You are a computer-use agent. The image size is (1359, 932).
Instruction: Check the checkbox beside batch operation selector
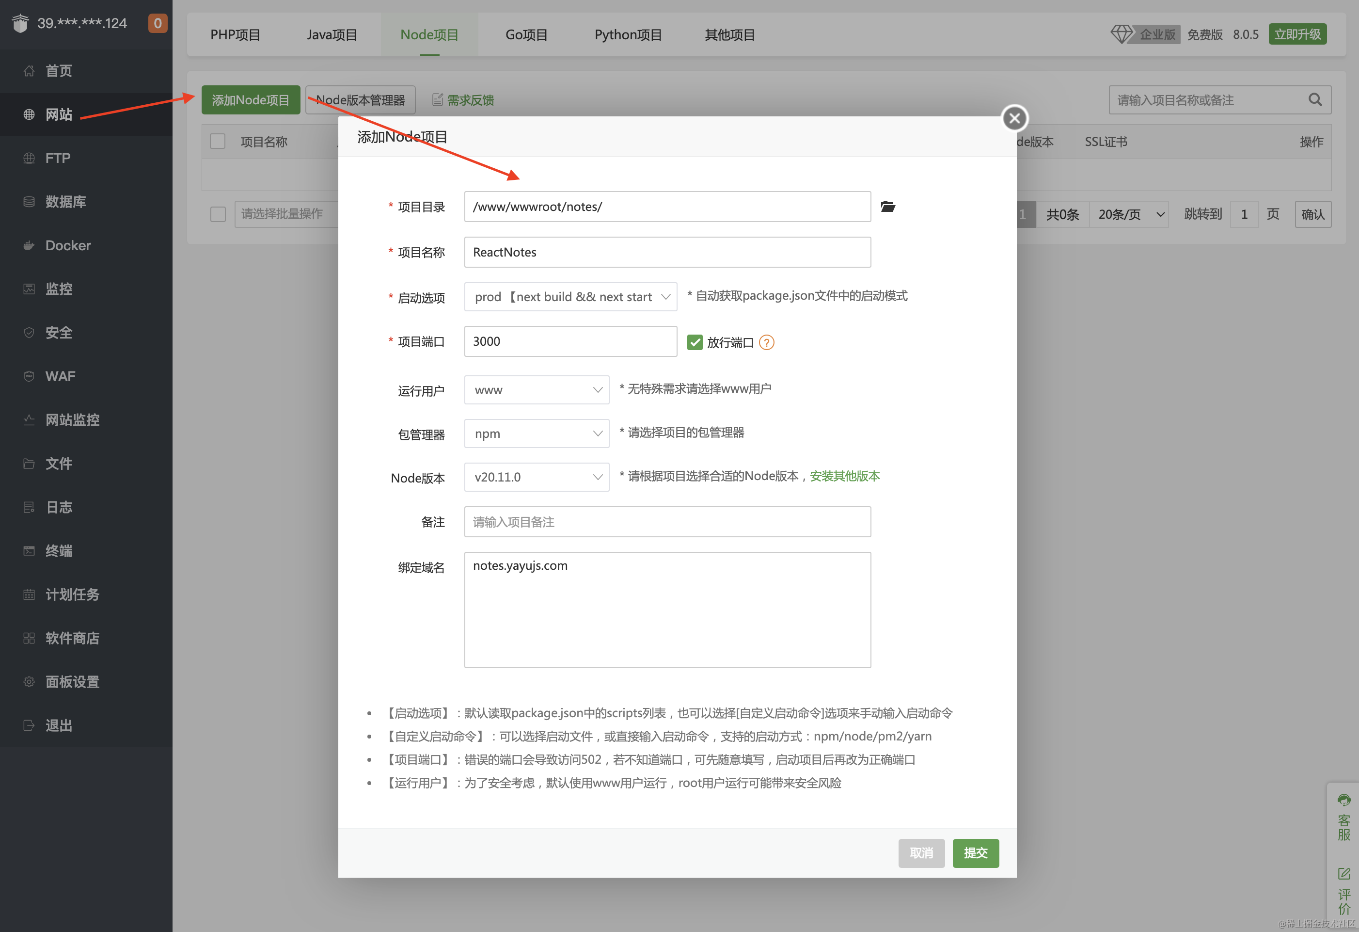tap(218, 214)
